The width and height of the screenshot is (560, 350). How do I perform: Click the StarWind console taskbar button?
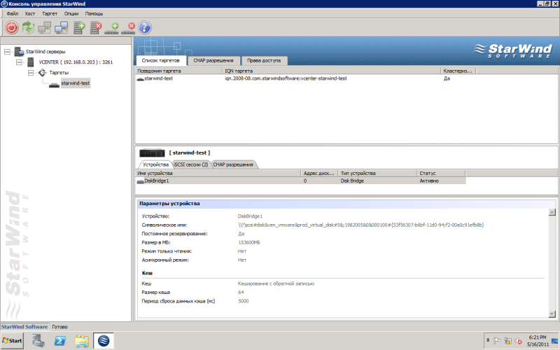coord(104,341)
